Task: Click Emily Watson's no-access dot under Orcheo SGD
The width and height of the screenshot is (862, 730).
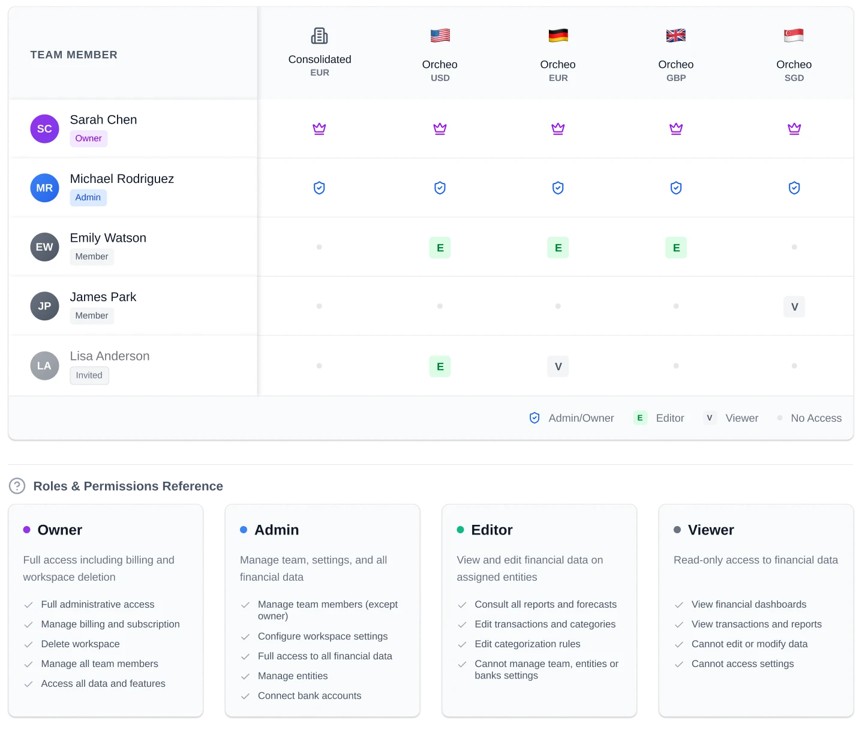Action: click(x=794, y=247)
